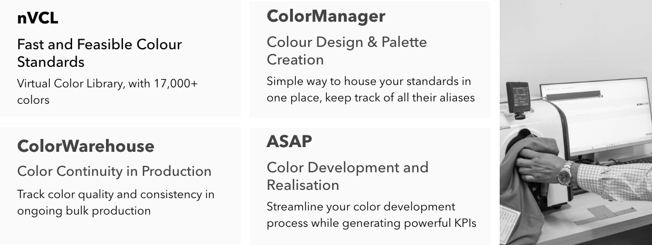Select the ColorWarehouse heading
652x245 pixels.
click(86, 146)
